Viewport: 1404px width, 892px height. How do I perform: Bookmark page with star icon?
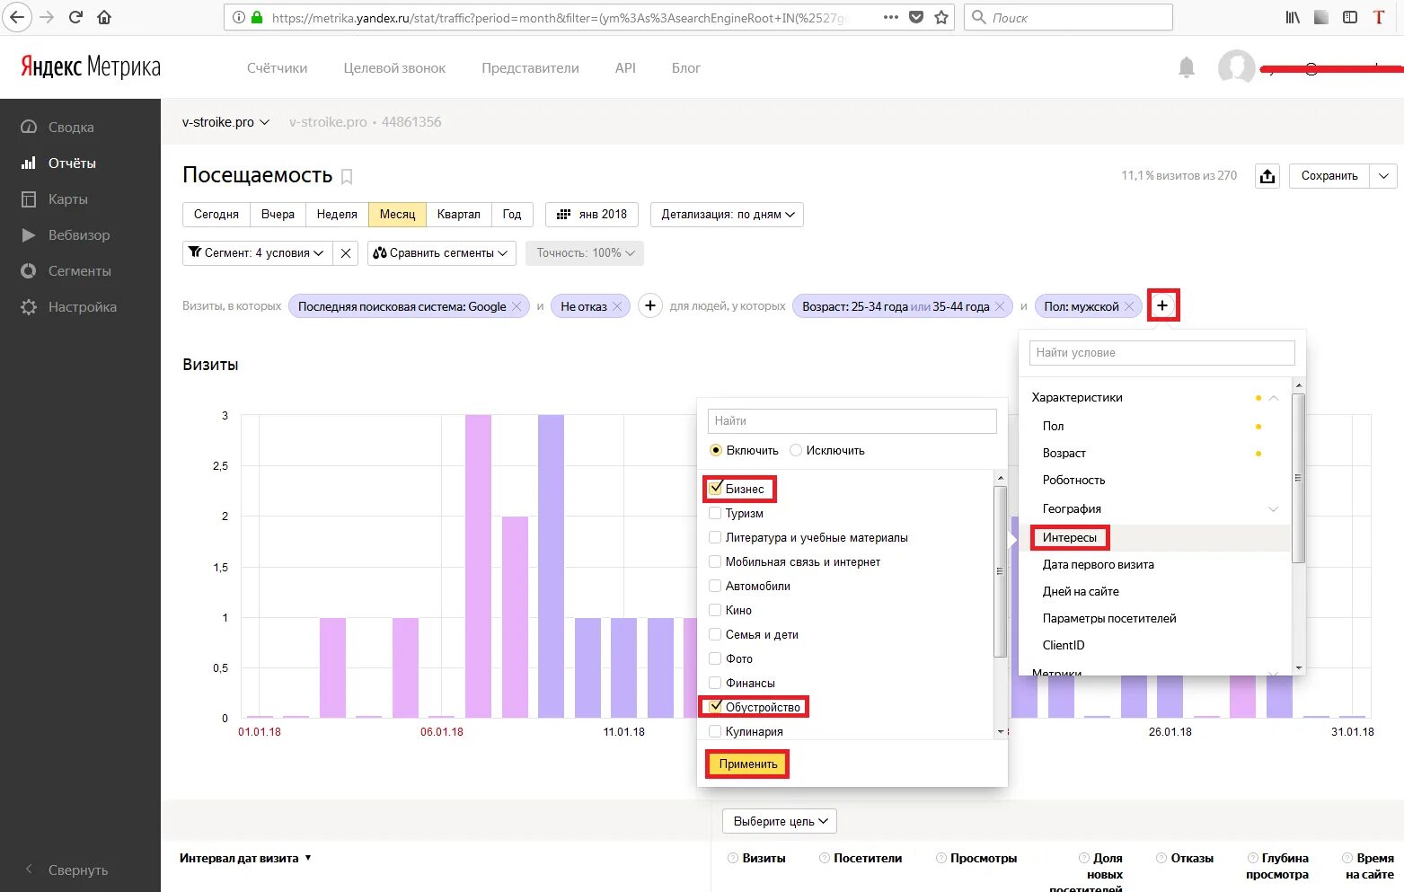(x=941, y=17)
